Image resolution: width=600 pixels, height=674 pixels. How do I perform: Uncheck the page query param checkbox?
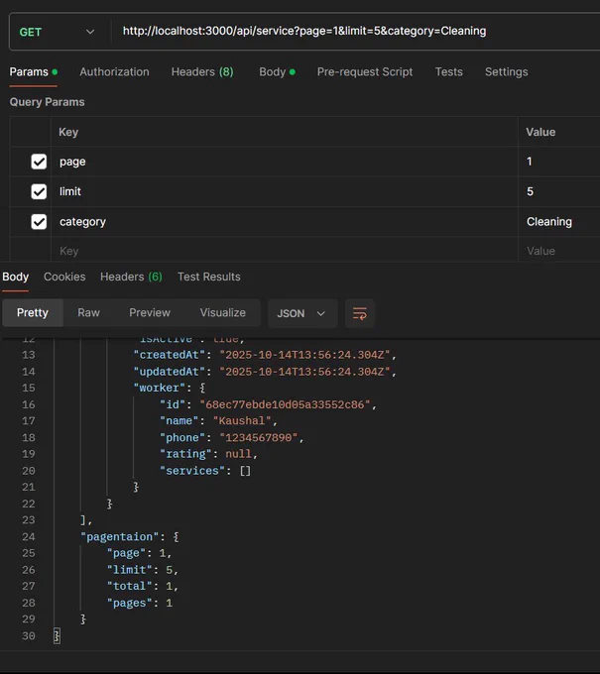tap(39, 162)
